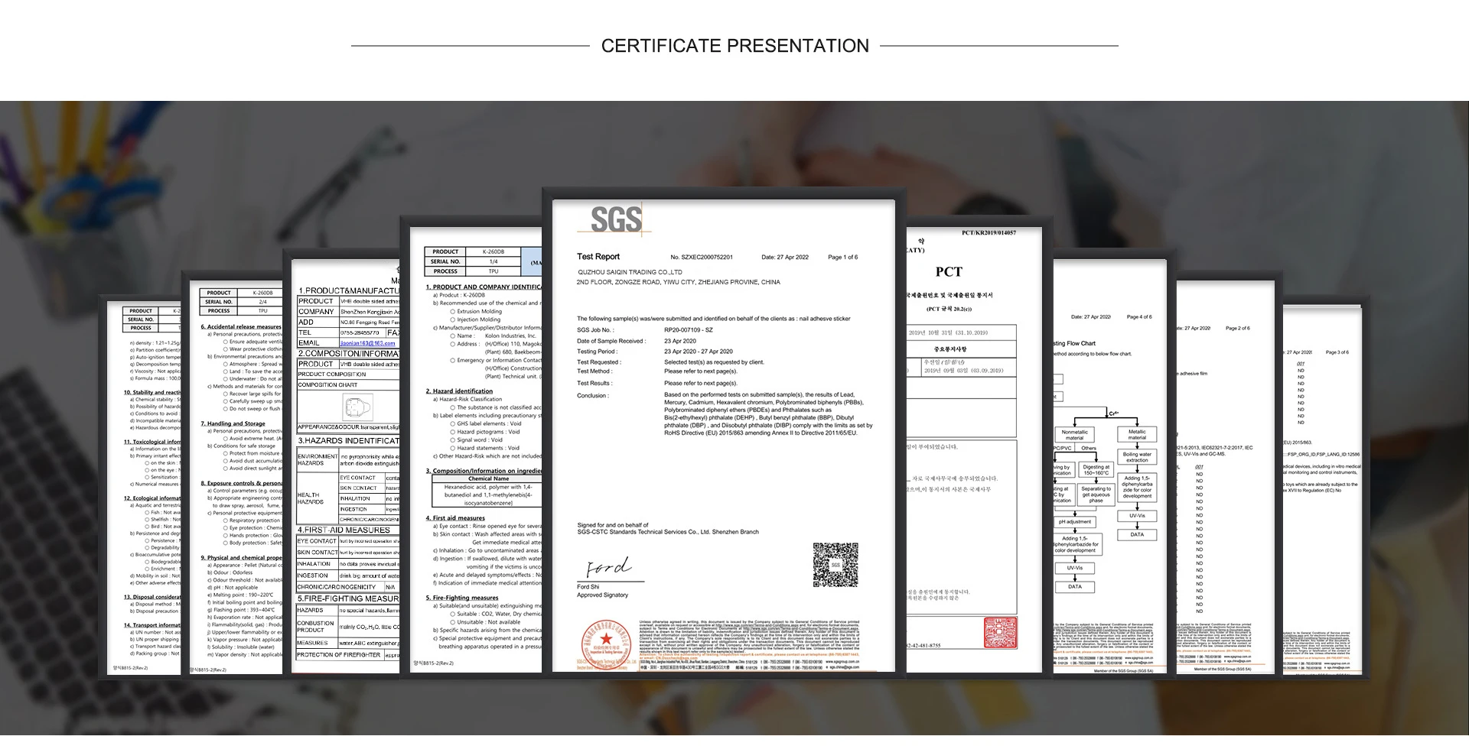Click the 6. Accidental release measures heading
The image size is (1469, 749).
click(x=241, y=326)
